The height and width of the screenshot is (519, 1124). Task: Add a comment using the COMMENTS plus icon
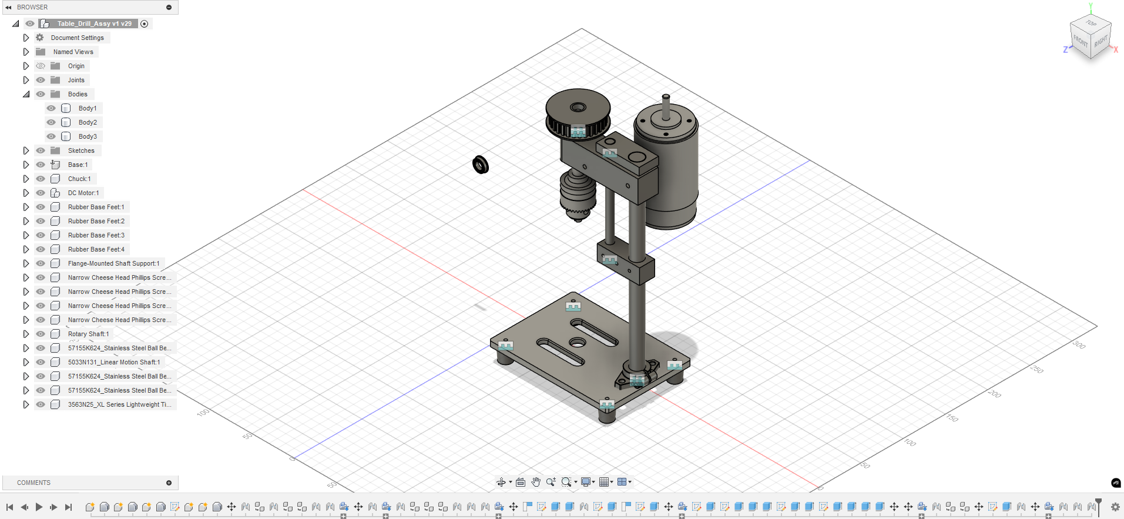(169, 483)
